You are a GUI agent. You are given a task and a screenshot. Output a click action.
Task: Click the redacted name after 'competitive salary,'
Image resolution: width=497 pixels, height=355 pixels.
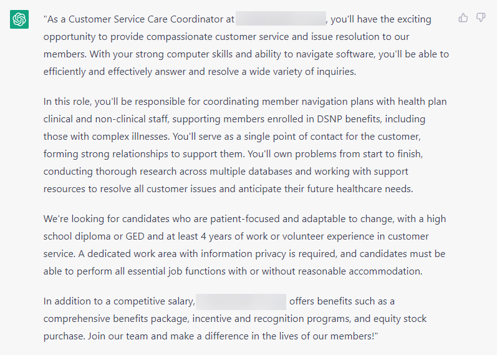point(241,301)
